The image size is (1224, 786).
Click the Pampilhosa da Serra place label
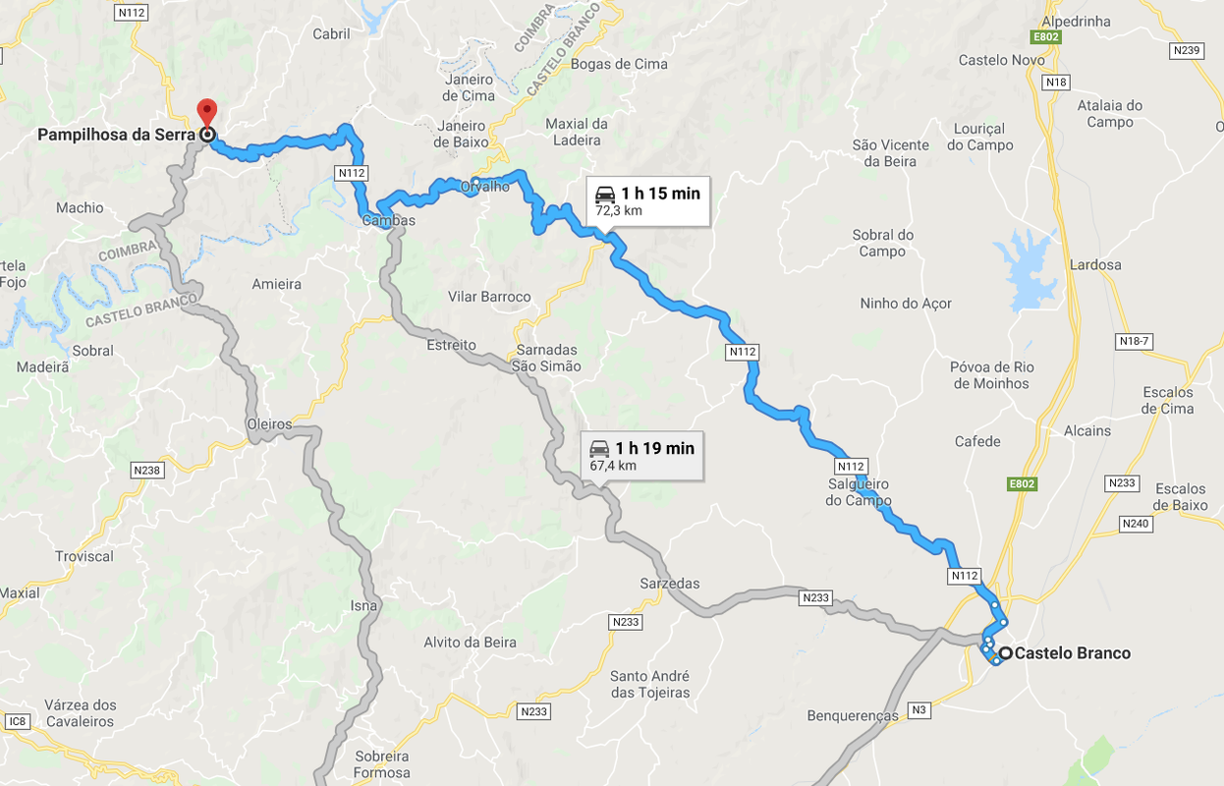click(116, 135)
